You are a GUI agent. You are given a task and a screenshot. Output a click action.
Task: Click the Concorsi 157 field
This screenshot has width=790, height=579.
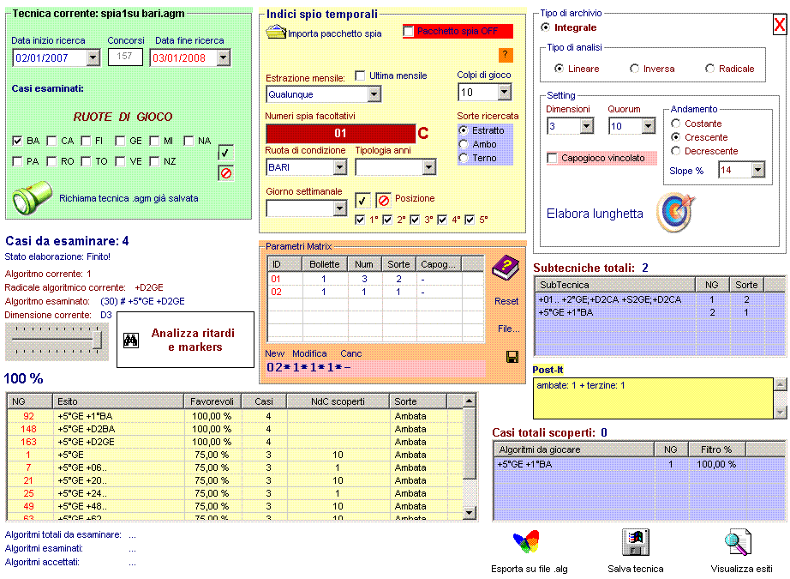pos(125,57)
